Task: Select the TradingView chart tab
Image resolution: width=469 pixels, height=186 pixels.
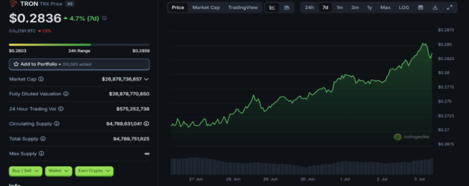Action: click(243, 7)
